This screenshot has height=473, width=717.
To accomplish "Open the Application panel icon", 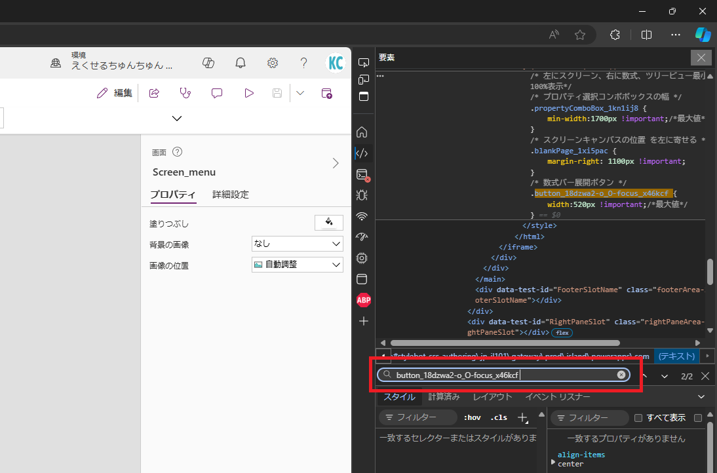I will click(362, 279).
